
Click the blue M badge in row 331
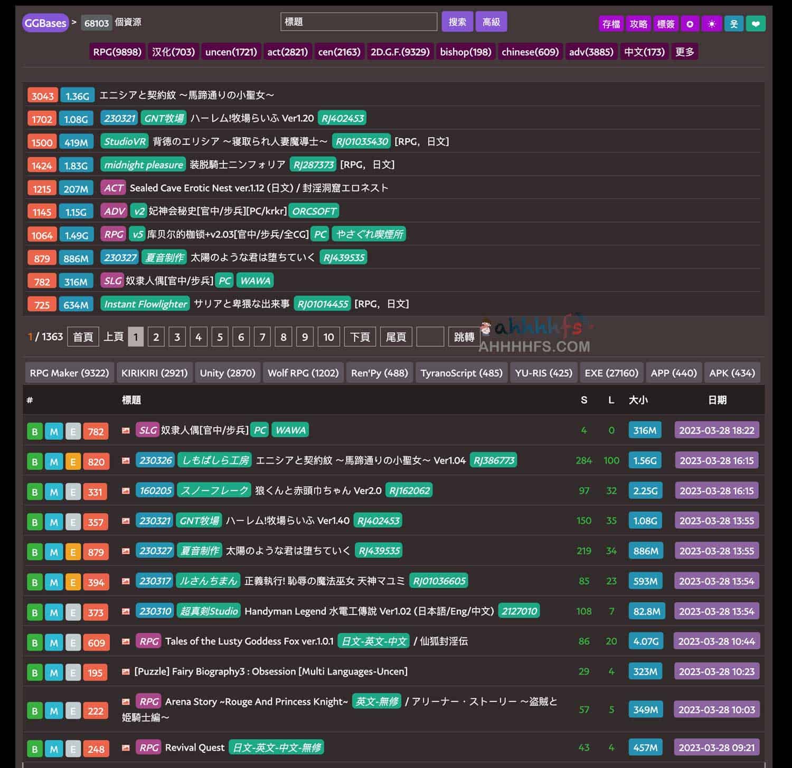pos(53,492)
